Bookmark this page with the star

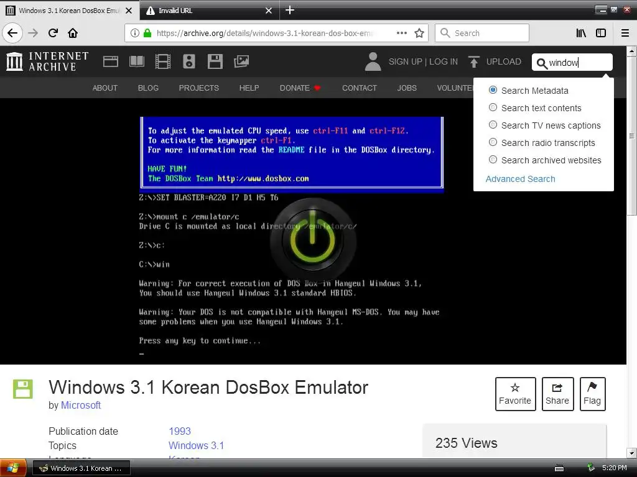[x=419, y=33]
